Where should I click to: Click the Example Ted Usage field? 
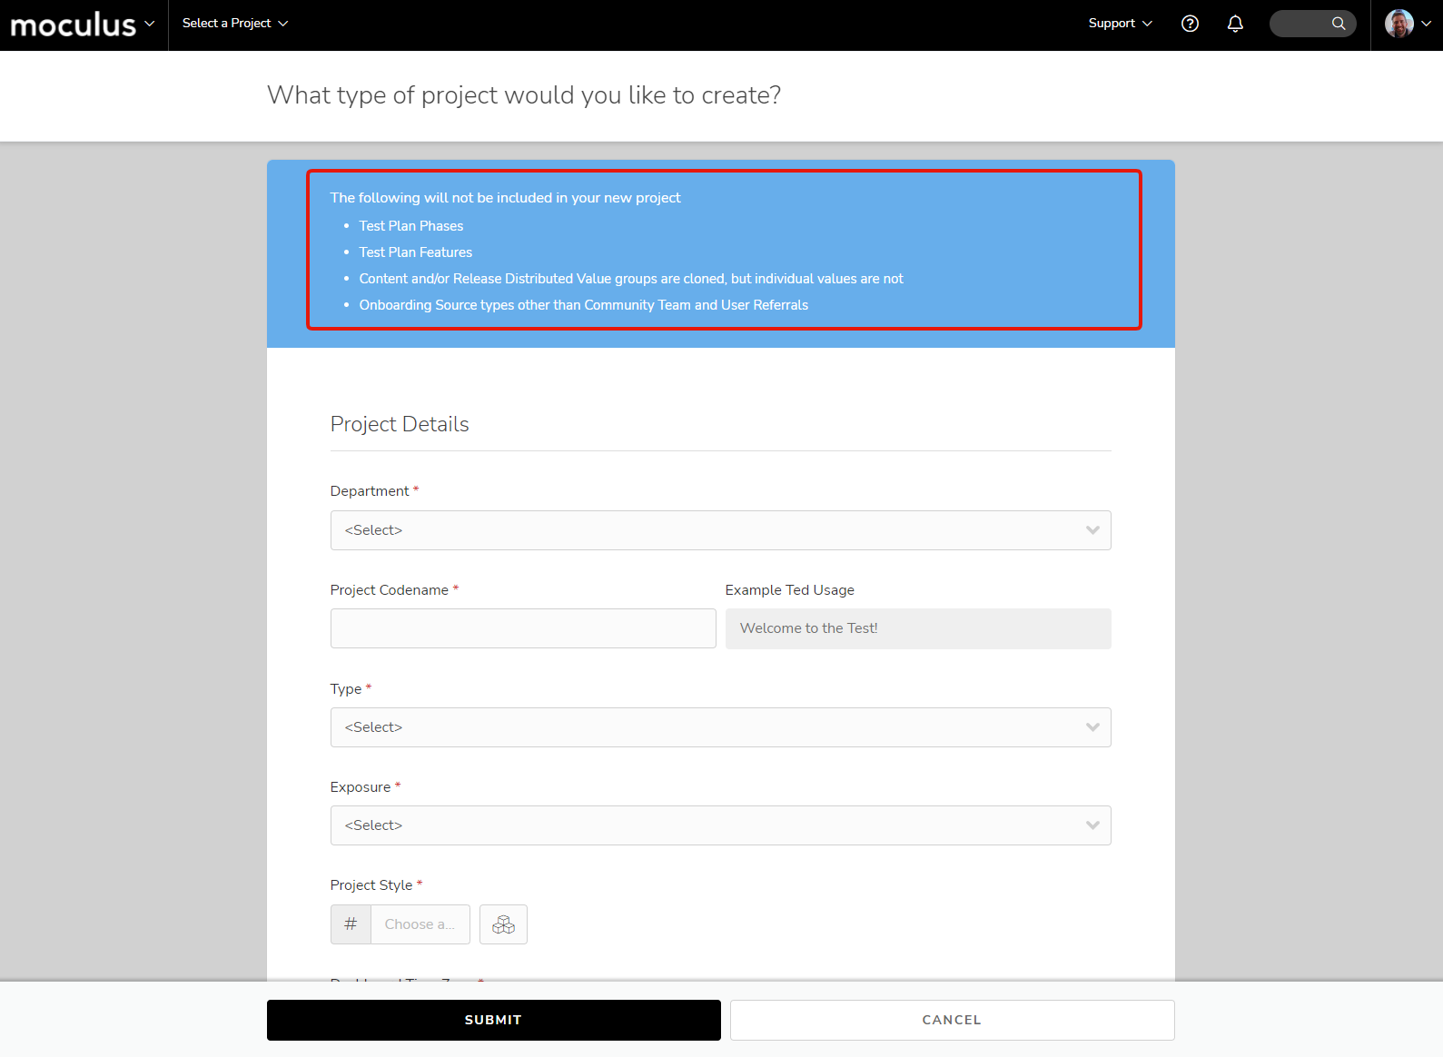[x=917, y=628]
